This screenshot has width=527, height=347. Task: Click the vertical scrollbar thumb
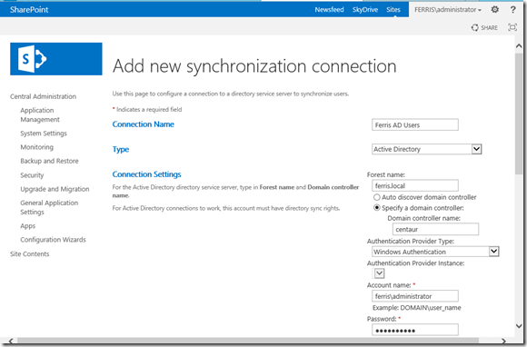[x=519, y=114]
